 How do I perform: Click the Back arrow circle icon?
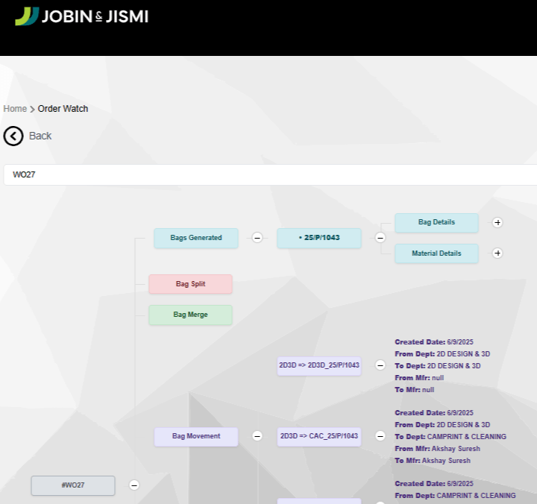click(13, 136)
